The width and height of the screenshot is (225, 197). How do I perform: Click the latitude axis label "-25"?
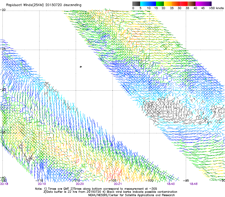(x=3, y=49)
